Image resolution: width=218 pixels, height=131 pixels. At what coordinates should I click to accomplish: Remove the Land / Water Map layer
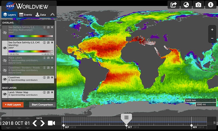pyautogui.click(x=52, y=92)
